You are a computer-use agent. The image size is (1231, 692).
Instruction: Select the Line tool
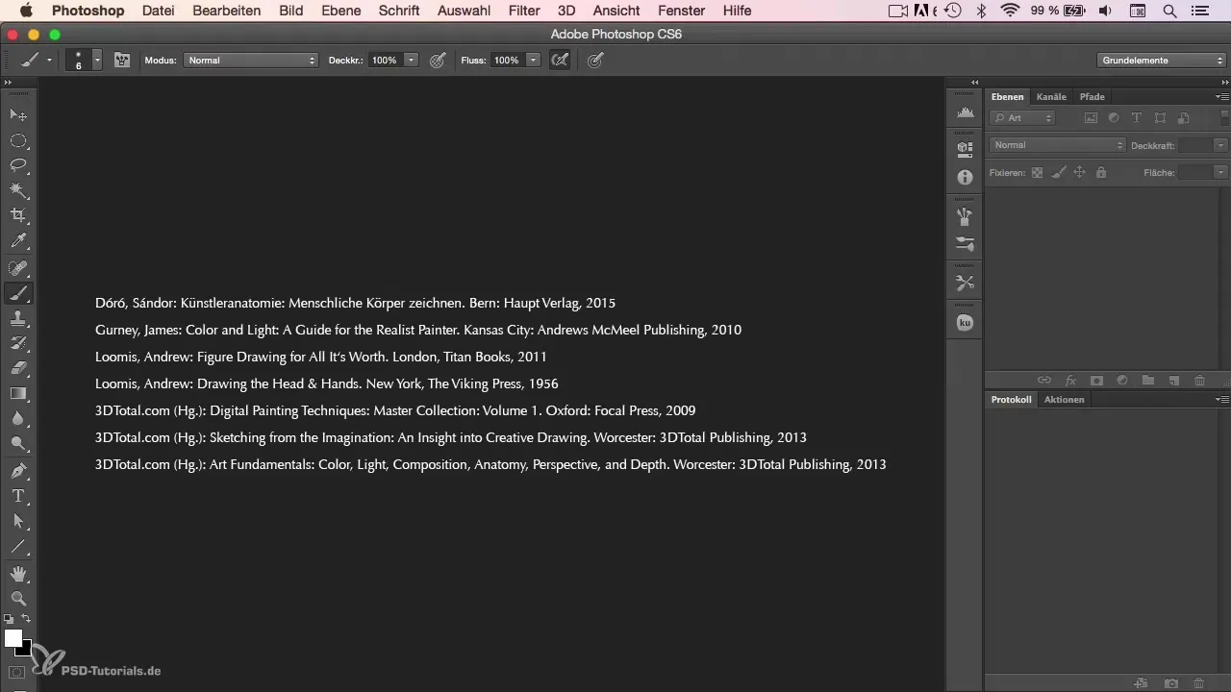[18, 546]
